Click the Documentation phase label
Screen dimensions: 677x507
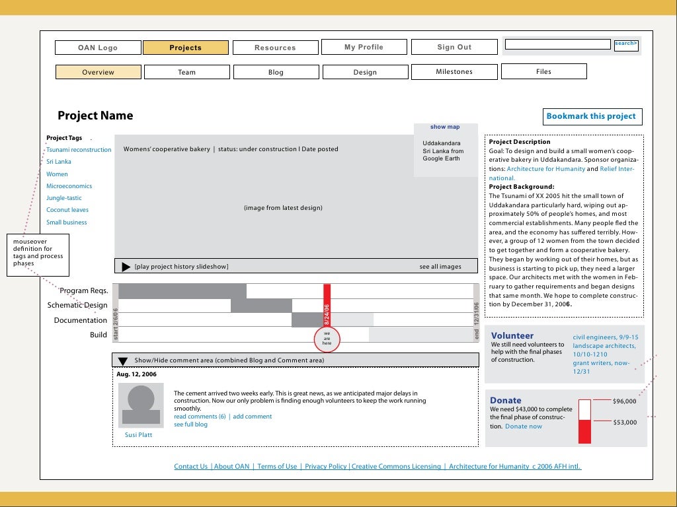80,320
